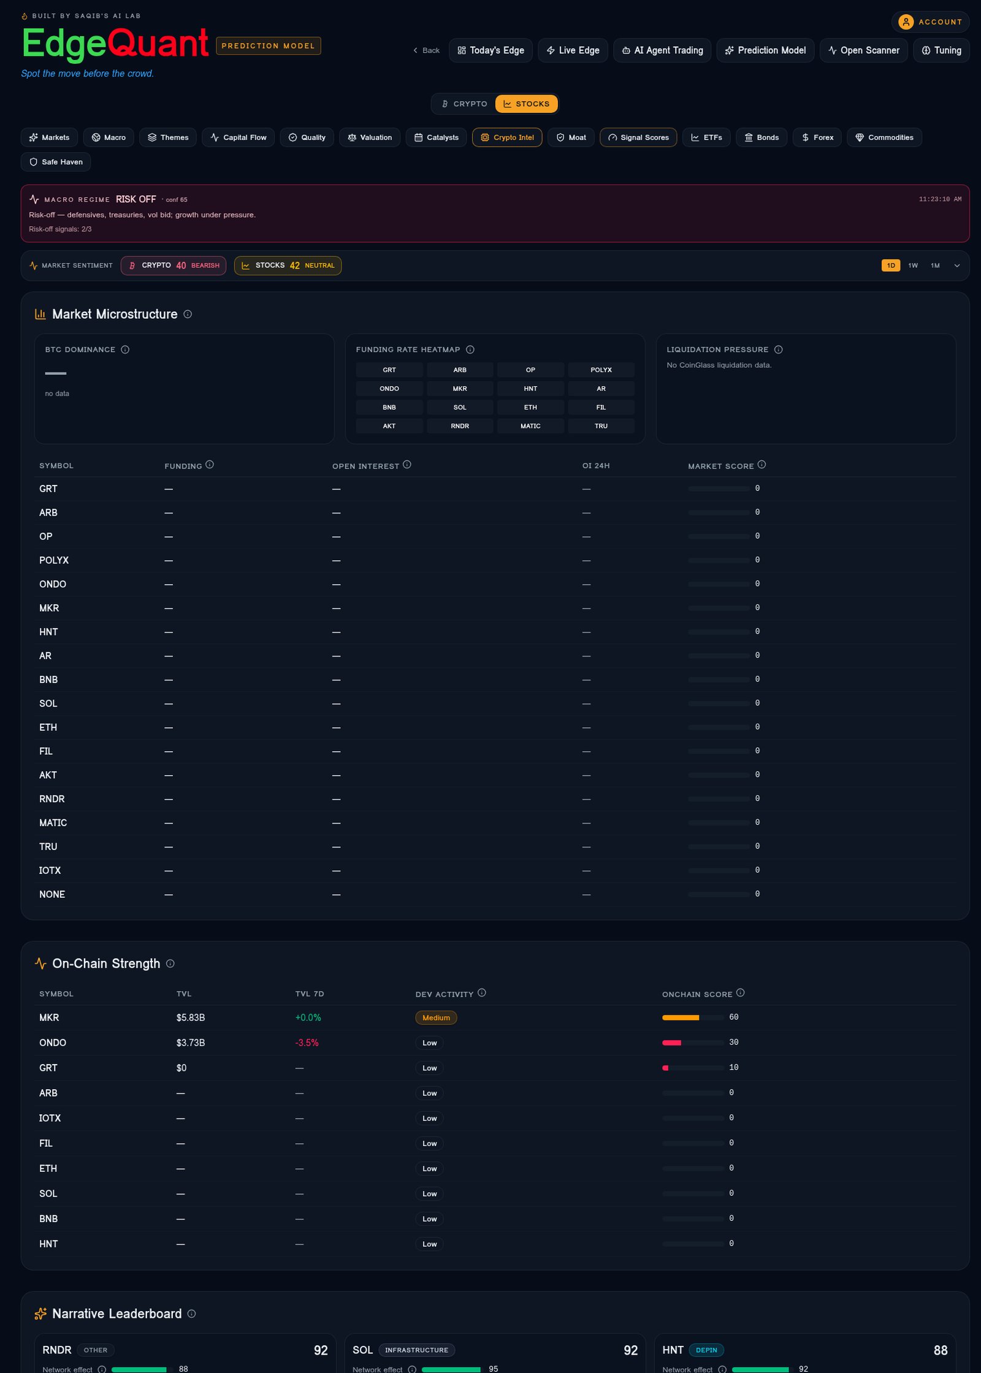This screenshot has height=1373, width=981.
Task: Click the Narrative Leaderboard sparkle icon
Action: pyautogui.click(x=40, y=1314)
